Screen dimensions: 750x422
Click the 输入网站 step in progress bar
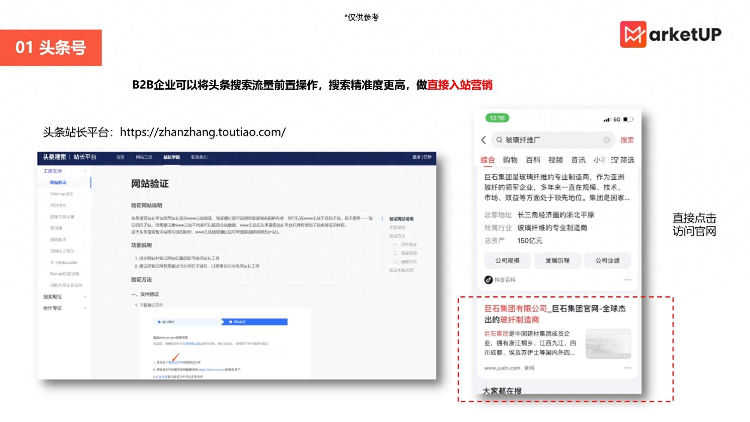[187, 322]
